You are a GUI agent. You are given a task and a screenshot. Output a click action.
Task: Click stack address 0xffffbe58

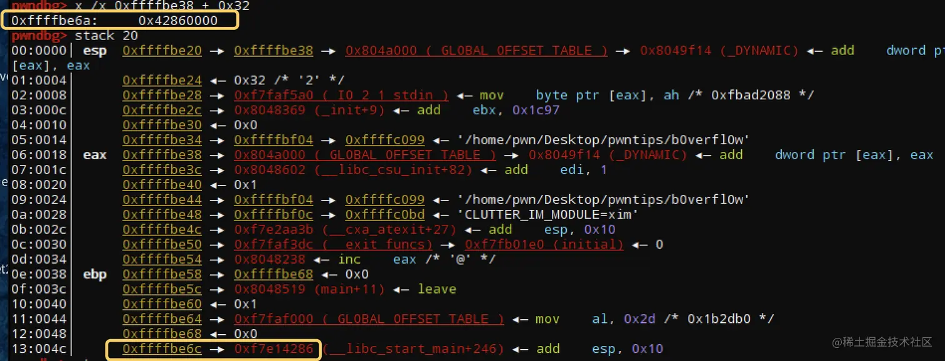point(162,274)
